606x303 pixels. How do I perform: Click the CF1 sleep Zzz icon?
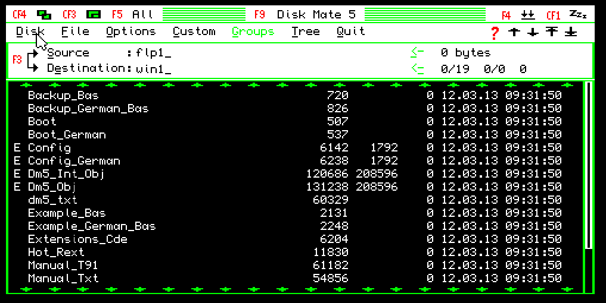tap(578, 15)
